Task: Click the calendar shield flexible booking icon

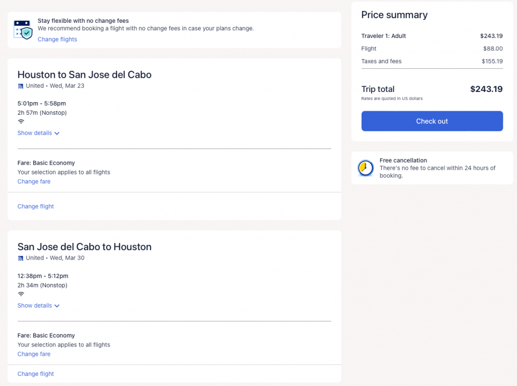Action: click(23, 30)
